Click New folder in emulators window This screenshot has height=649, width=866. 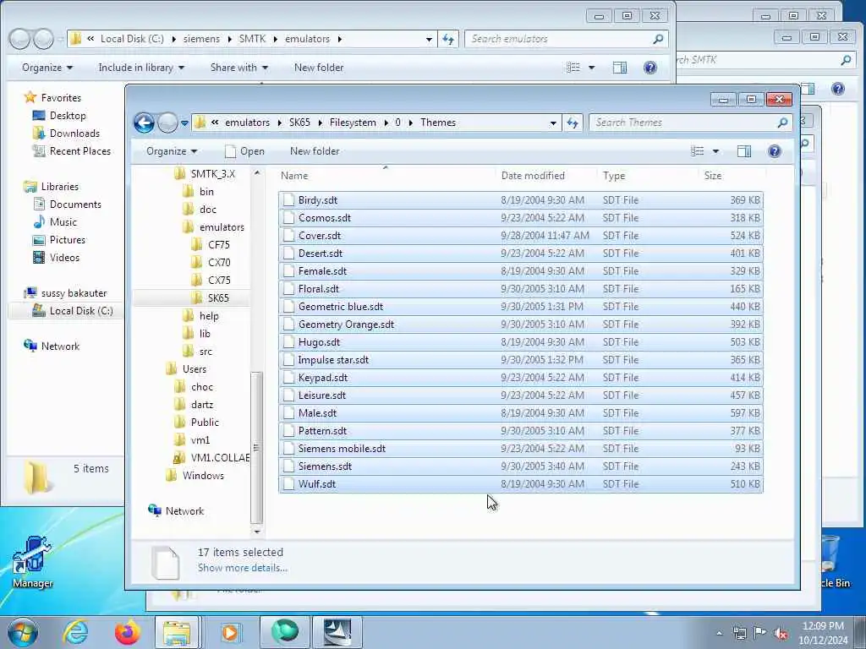coord(319,68)
